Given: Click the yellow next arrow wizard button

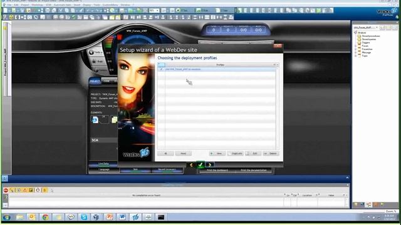Looking at the screenshot, I should [x=209, y=165].
